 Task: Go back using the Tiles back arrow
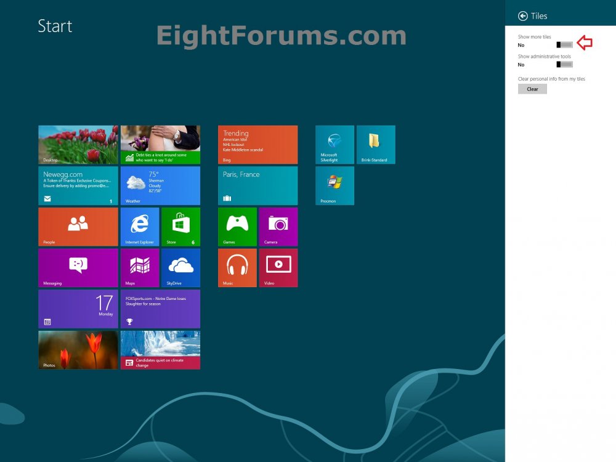point(523,16)
